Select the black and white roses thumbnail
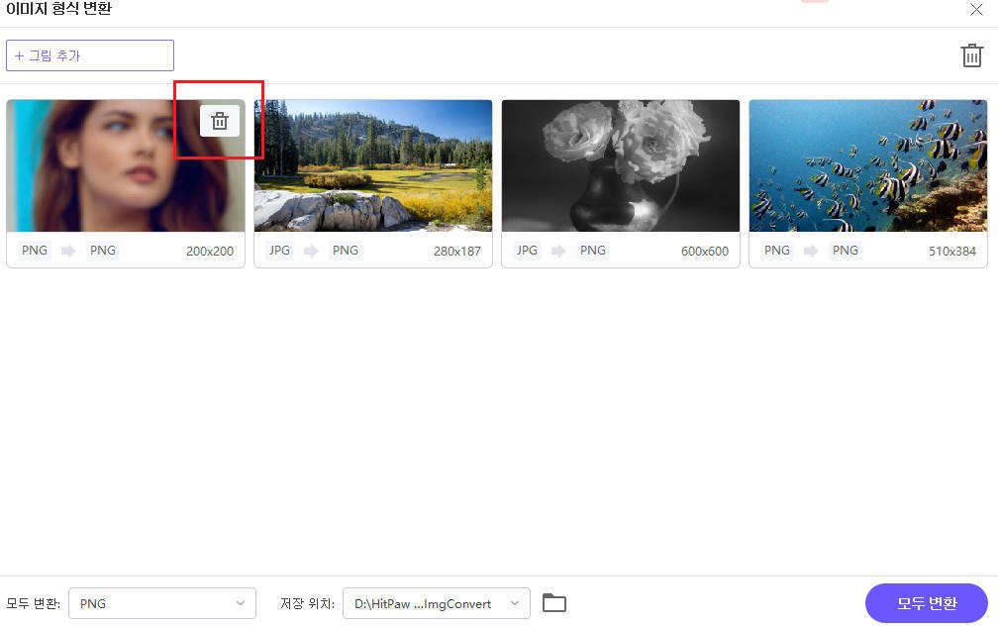 coord(621,165)
